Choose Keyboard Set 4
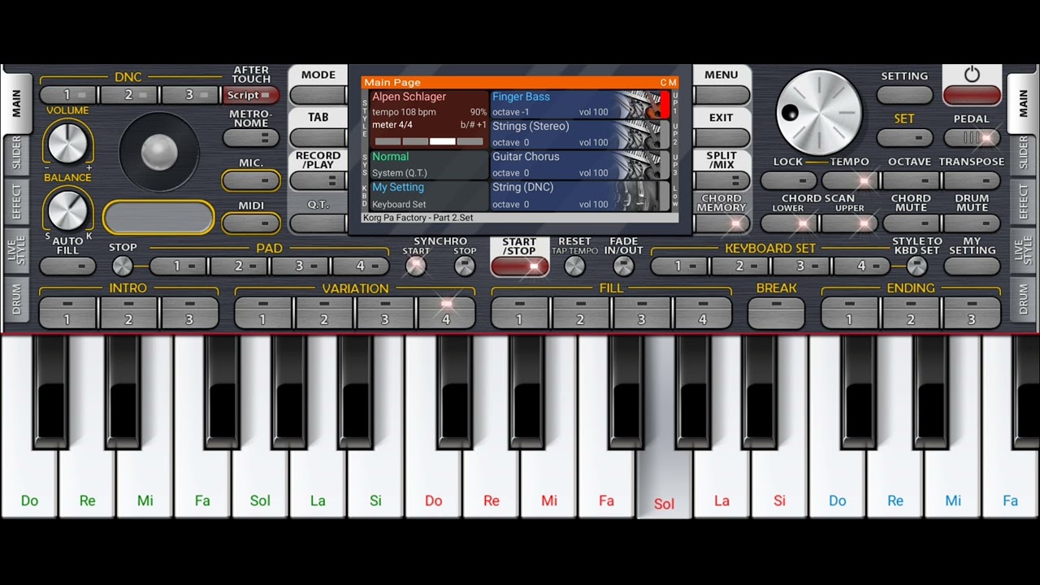 [x=862, y=266]
